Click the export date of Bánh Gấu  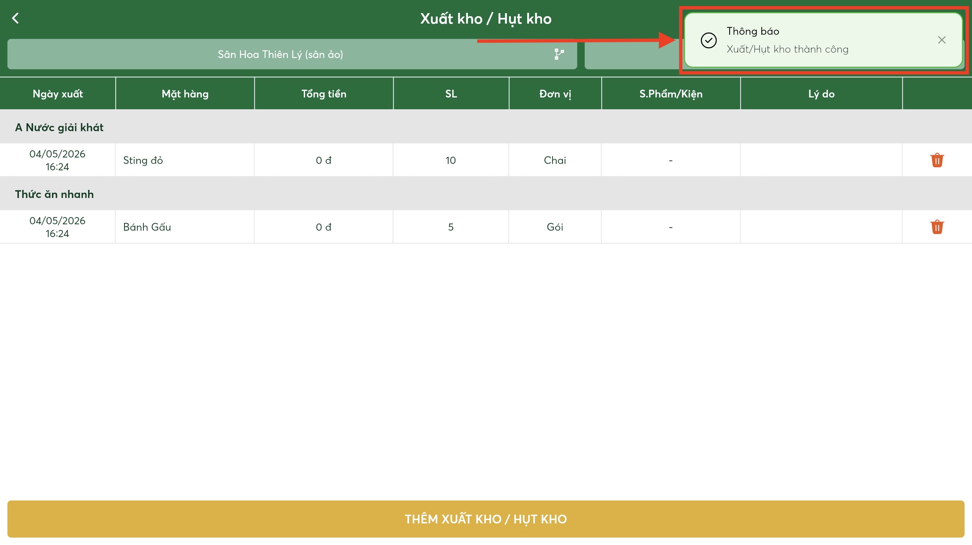pyautogui.click(x=57, y=227)
